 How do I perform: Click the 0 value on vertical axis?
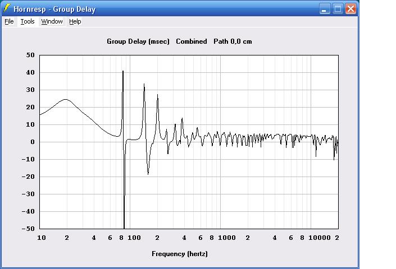33,142
